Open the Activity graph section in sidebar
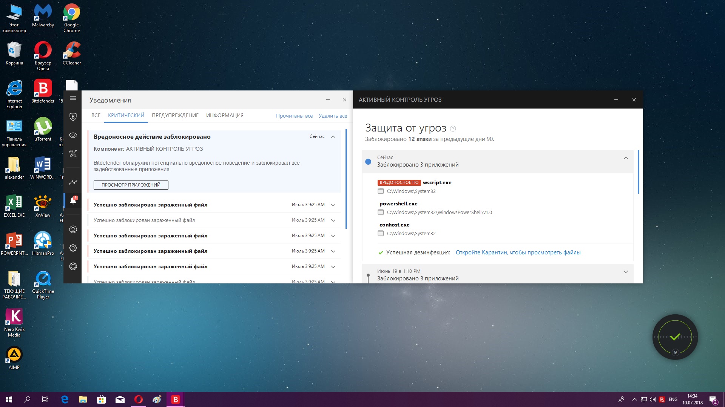The width and height of the screenshot is (725, 407). [73, 182]
